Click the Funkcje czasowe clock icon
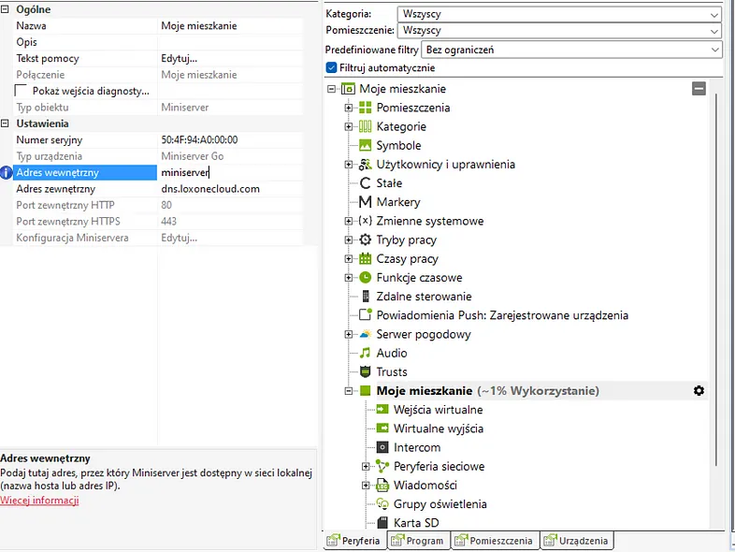 click(365, 278)
